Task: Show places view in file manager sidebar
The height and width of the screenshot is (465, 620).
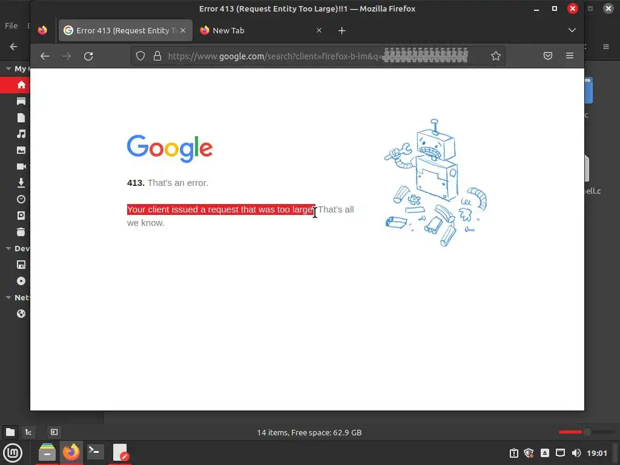Action: tap(10, 432)
